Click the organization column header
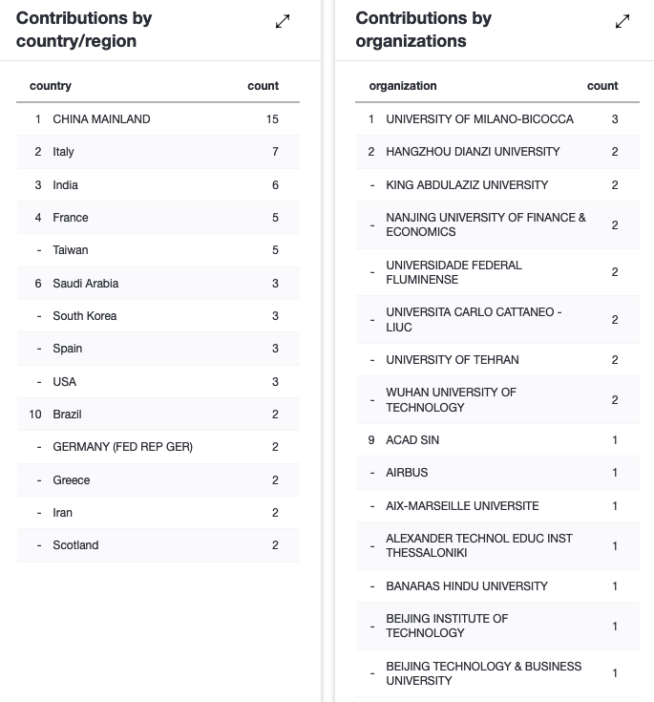Screen dimensions: 654x702 click(403, 86)
